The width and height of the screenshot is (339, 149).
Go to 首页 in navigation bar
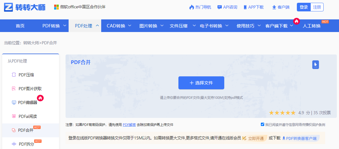20,26
